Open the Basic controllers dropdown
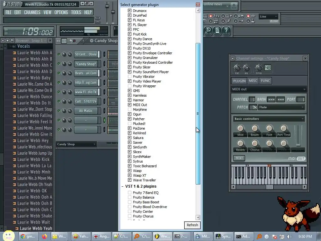Image resolution: width=321 pixels, height=241 pixels. 269,119
